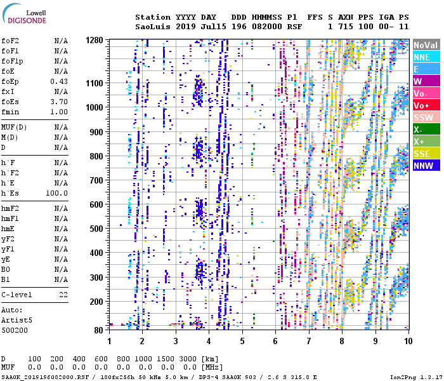The width and height of the screenshot is (444, 381).
Task: Click the hmE parameter label
Action: pos(8,229)
